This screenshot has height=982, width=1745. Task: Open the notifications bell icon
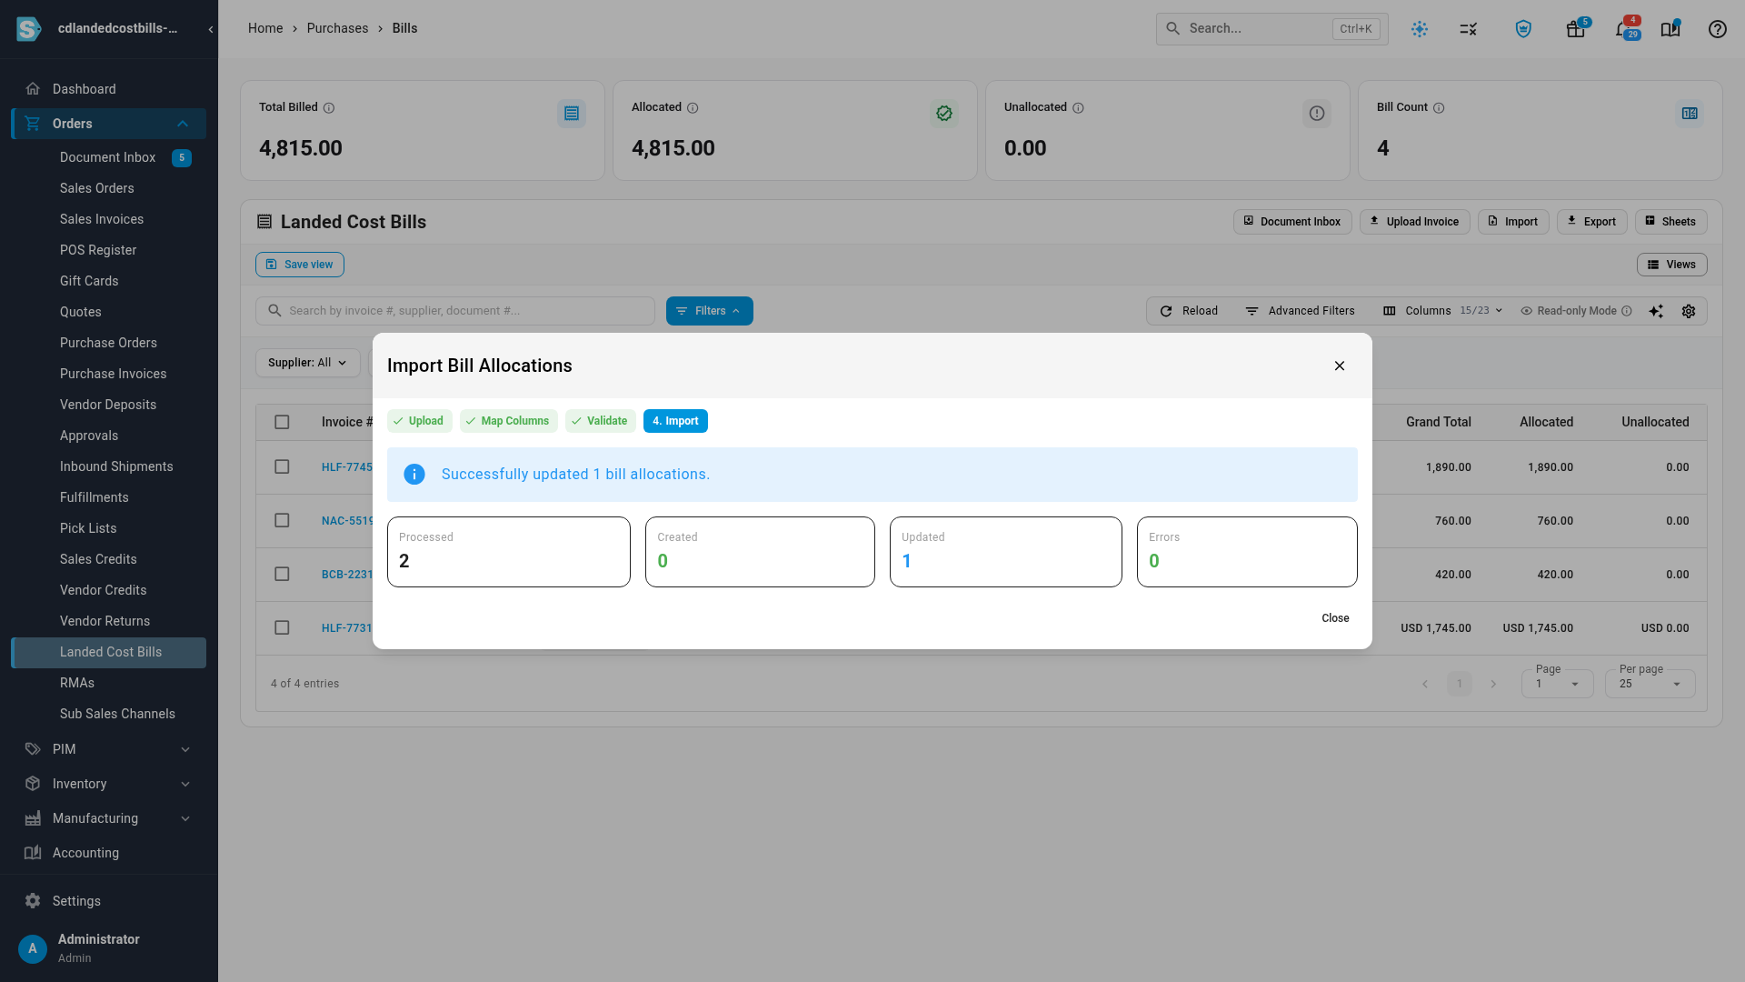pyautogui.click(x=1621, y=29)
